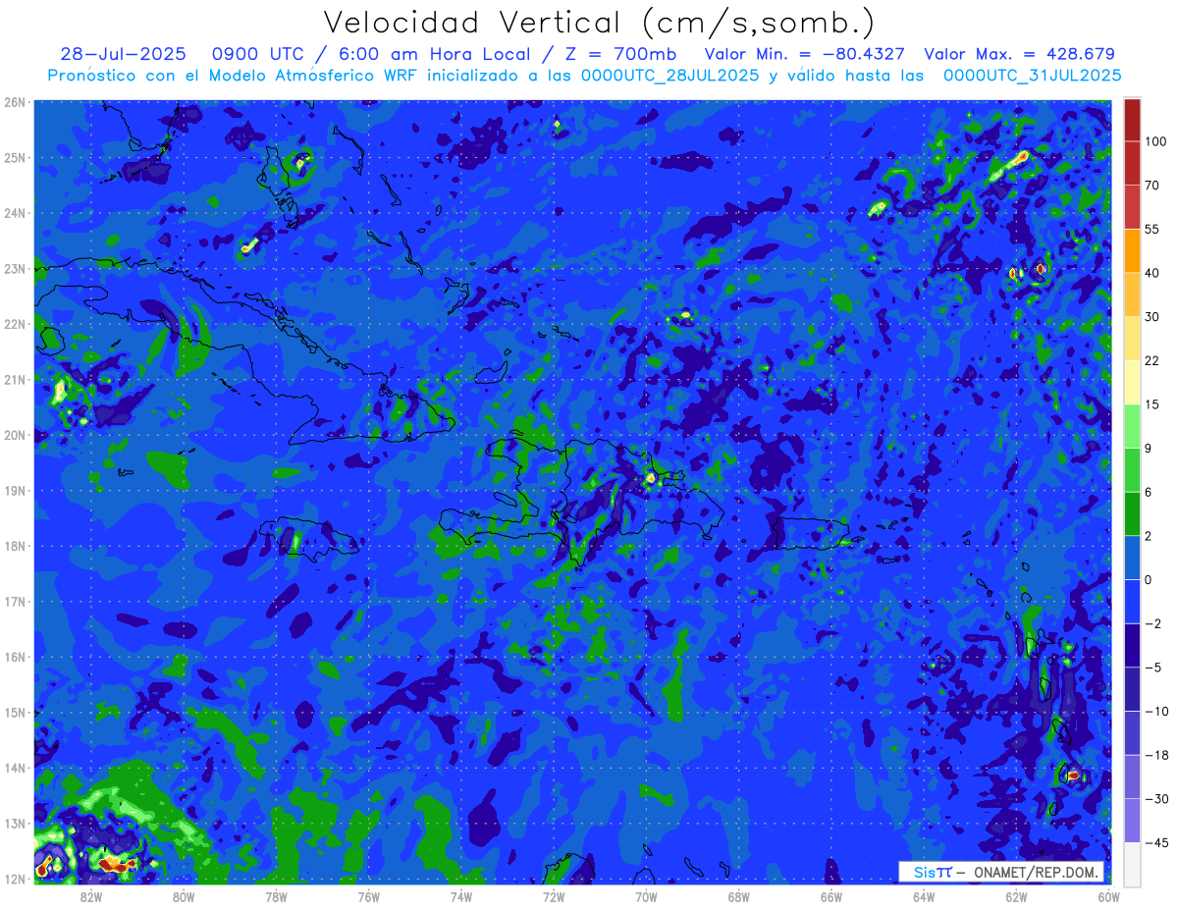Pick the white band below -45
This screenshot has width=1178, height=910.
(1132, 863)
